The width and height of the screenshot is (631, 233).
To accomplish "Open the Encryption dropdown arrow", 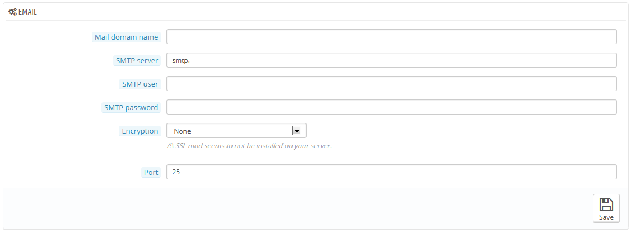I will click(x=297, y=131).
